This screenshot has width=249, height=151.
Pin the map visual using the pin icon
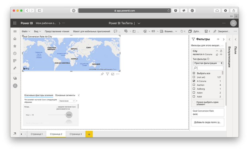[x=102, y=74]
